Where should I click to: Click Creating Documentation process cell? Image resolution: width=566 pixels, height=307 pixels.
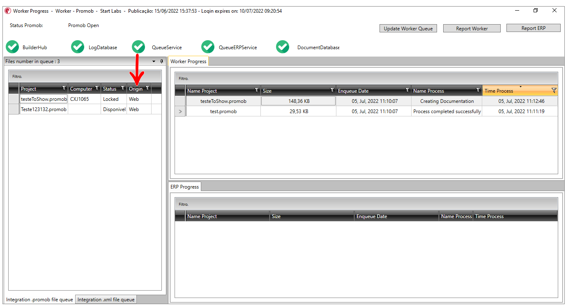pyautogui.click(x=446, y=101)
